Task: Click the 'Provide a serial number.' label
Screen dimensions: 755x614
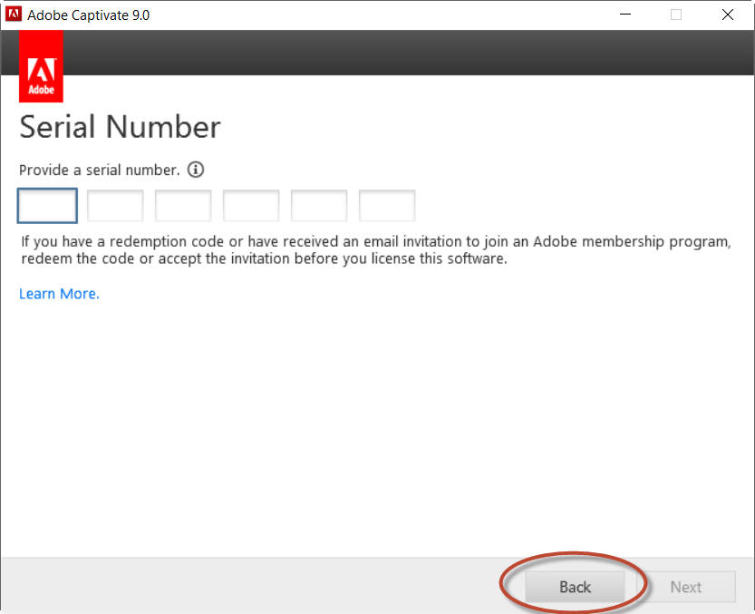Action: pos(99,170)
